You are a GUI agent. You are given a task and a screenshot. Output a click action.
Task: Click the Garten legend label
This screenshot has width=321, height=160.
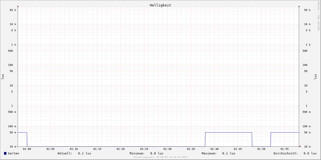pos(13,153)
